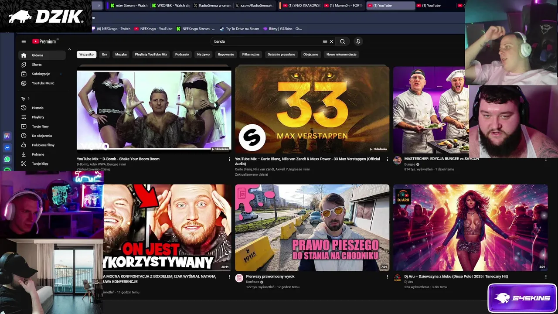Open D-Bomb Shake Your Boom Boom thumbnail
This screenshot has height=314, width=558.
coord(154,109)
